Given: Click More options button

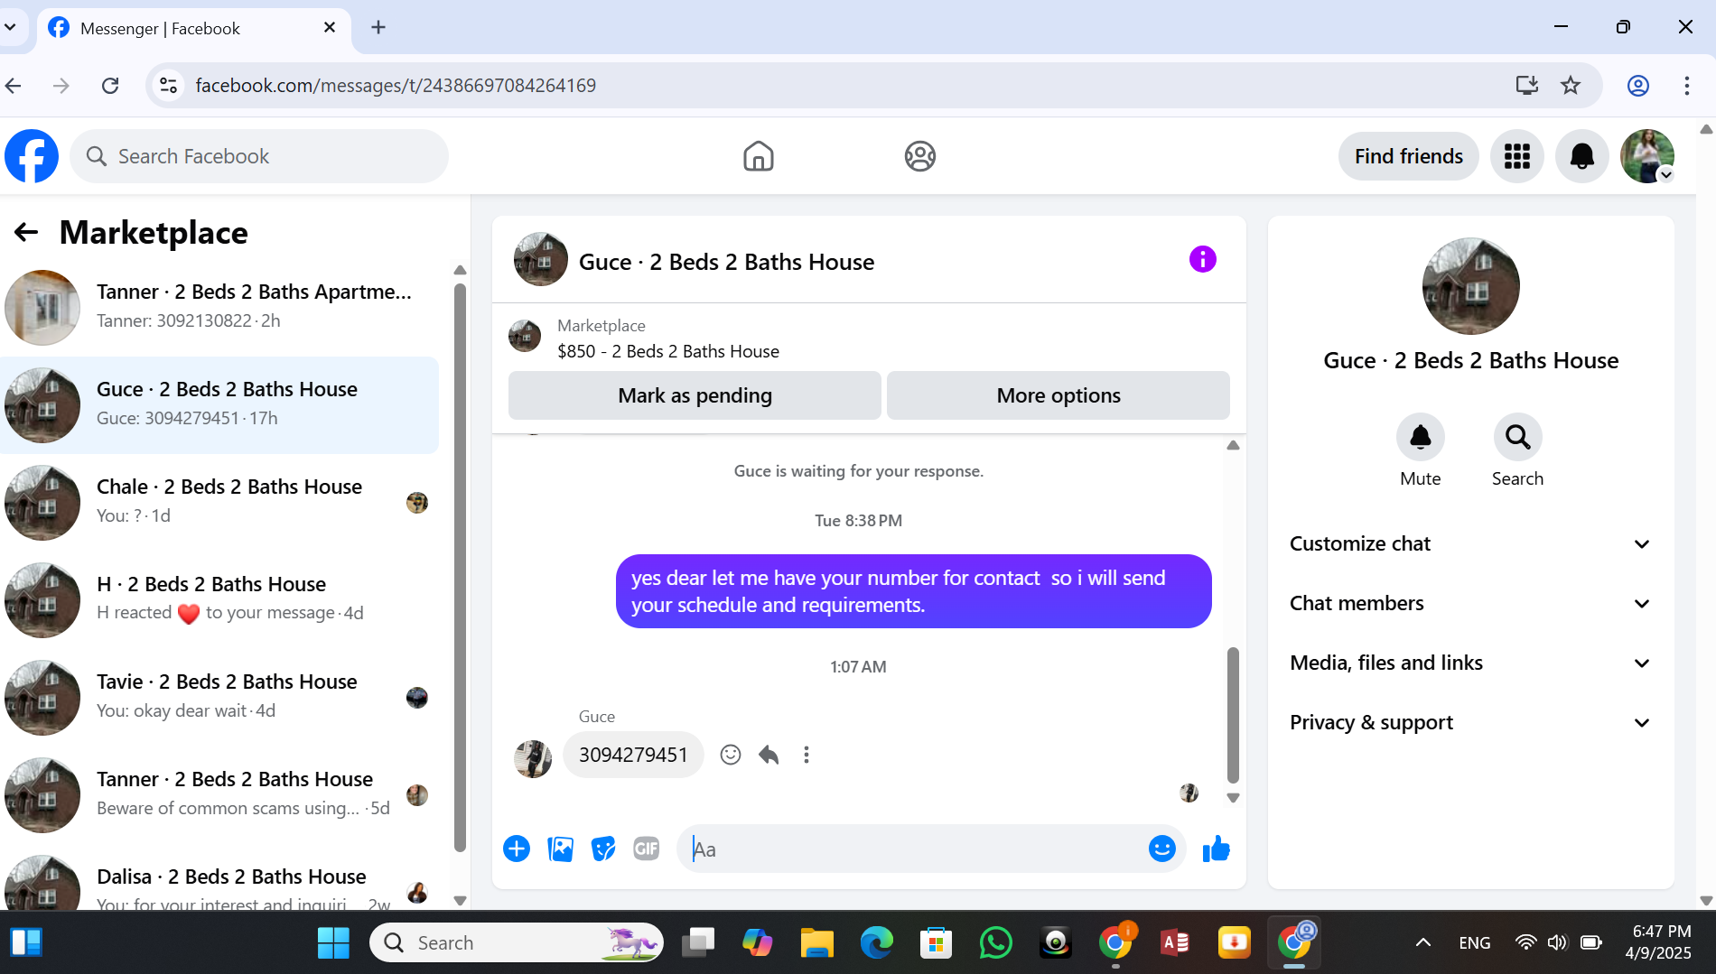Looking at the screenshot, I should click(1059, 395).
